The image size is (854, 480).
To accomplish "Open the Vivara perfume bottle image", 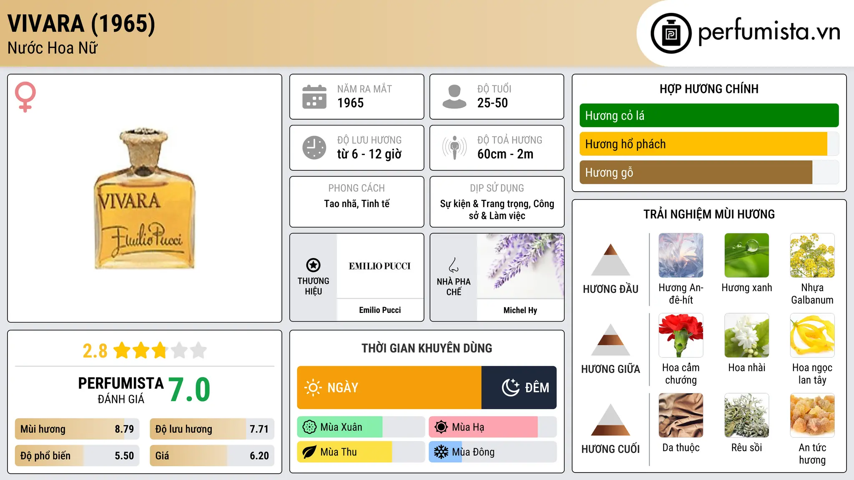I will point(145,198).
